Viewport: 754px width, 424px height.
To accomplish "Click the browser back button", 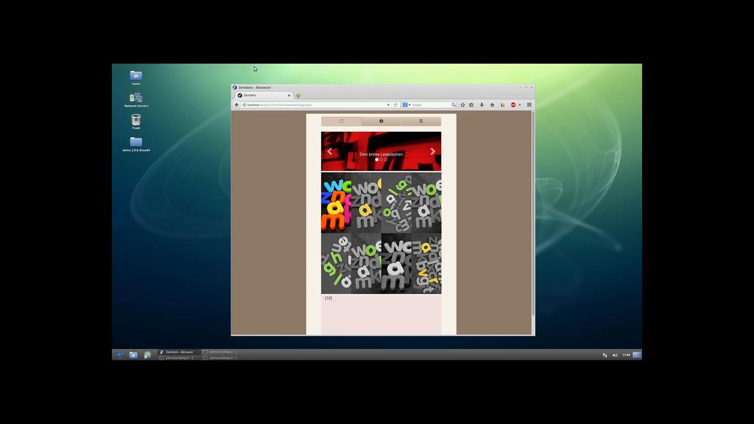I will pyautogui.click(x=237, y=105).
